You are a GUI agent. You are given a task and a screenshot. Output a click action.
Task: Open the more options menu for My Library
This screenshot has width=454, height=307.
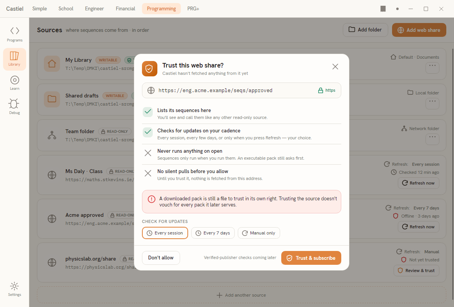pyautogui.click(x=432, y=68)
